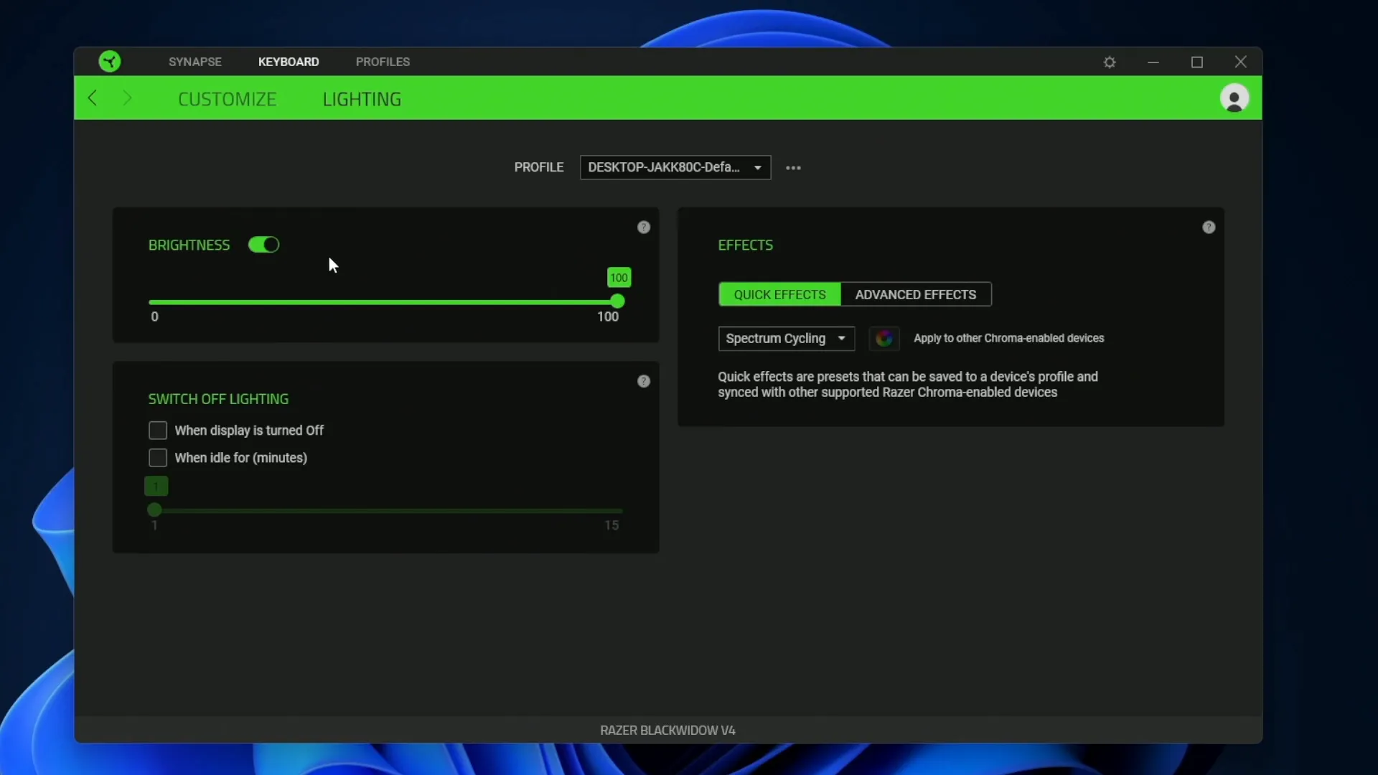Viewport: 1378px width, 775px height.
Task: Enable 'When display is turned Off' checkbox
Action: pyautogui.click(x=158, y=431)
